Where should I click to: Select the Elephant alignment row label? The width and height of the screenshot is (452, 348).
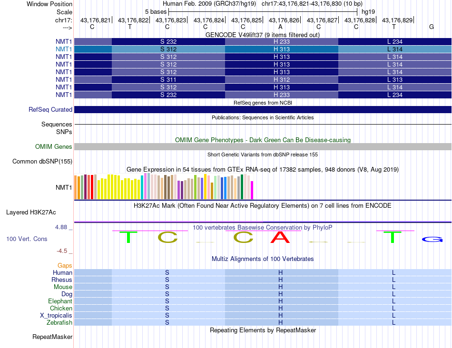pos(60,301)
